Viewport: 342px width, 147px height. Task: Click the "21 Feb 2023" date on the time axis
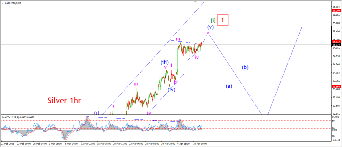[x=7, y=144]
